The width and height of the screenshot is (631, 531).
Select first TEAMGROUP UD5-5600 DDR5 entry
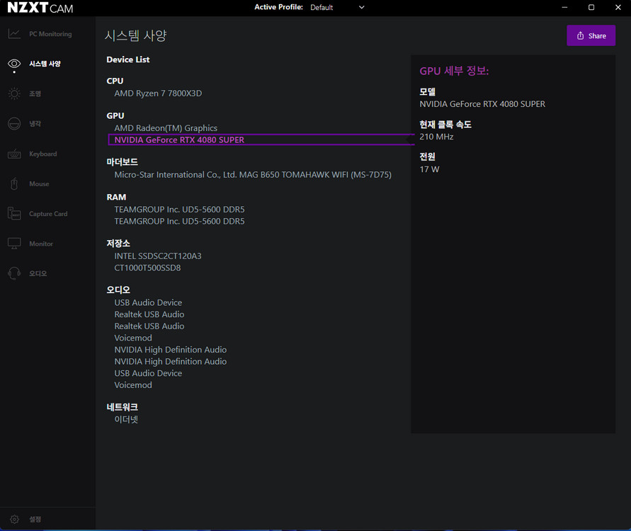point(179,210)
